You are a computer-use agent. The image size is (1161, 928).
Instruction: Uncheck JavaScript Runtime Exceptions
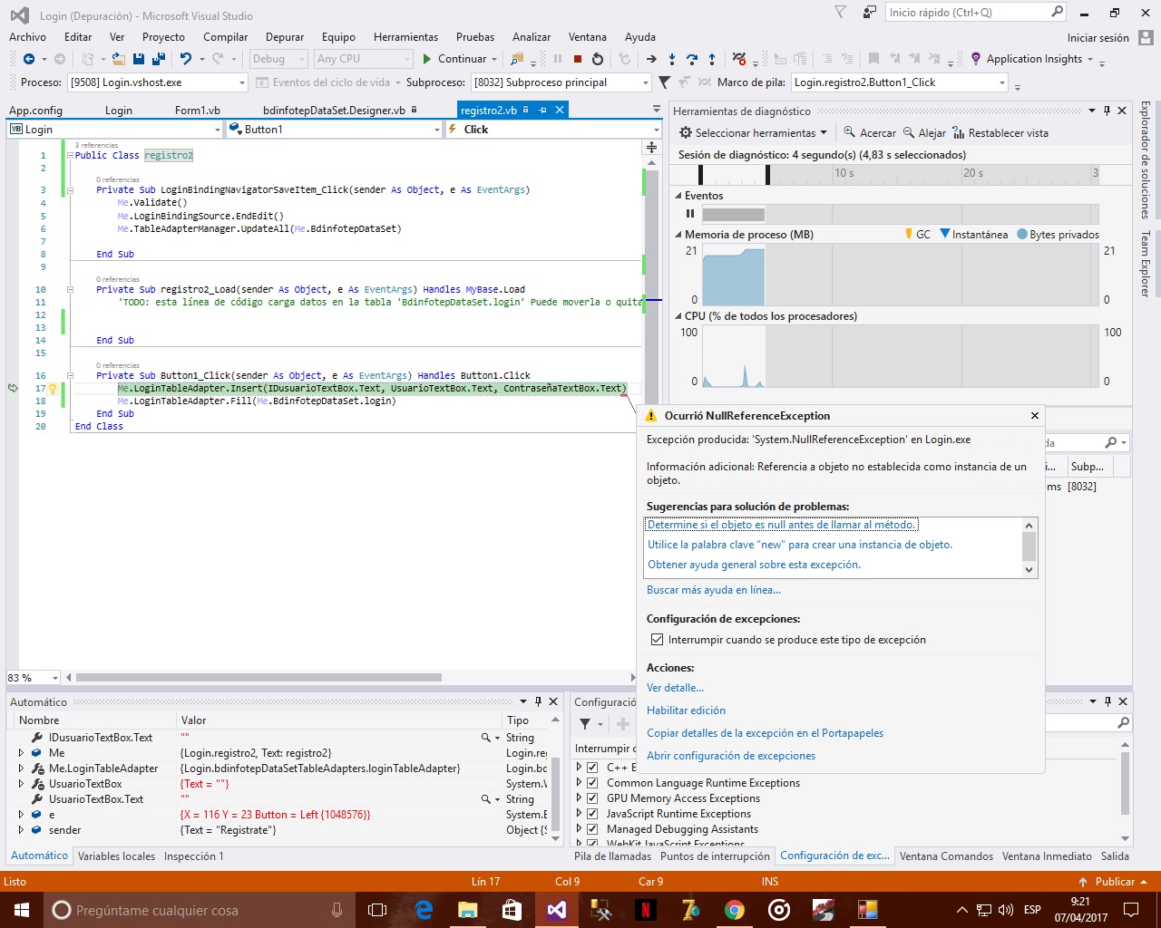592,814
